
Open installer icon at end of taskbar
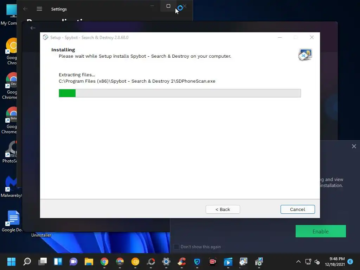click(x=259, y=262)
